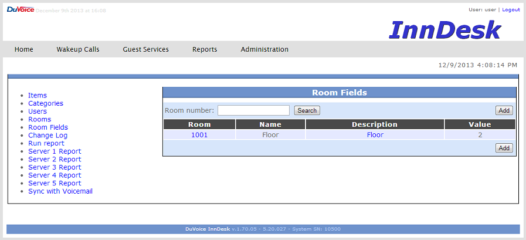Click the Value cell showing 2
The height and width of the screenshot is (240, 526).
(x=480, y=135)
